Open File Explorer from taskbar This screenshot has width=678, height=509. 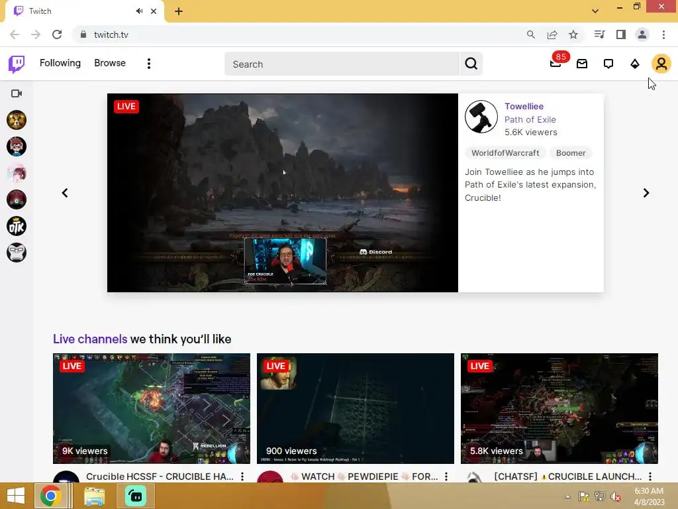[x=95, y=496]
